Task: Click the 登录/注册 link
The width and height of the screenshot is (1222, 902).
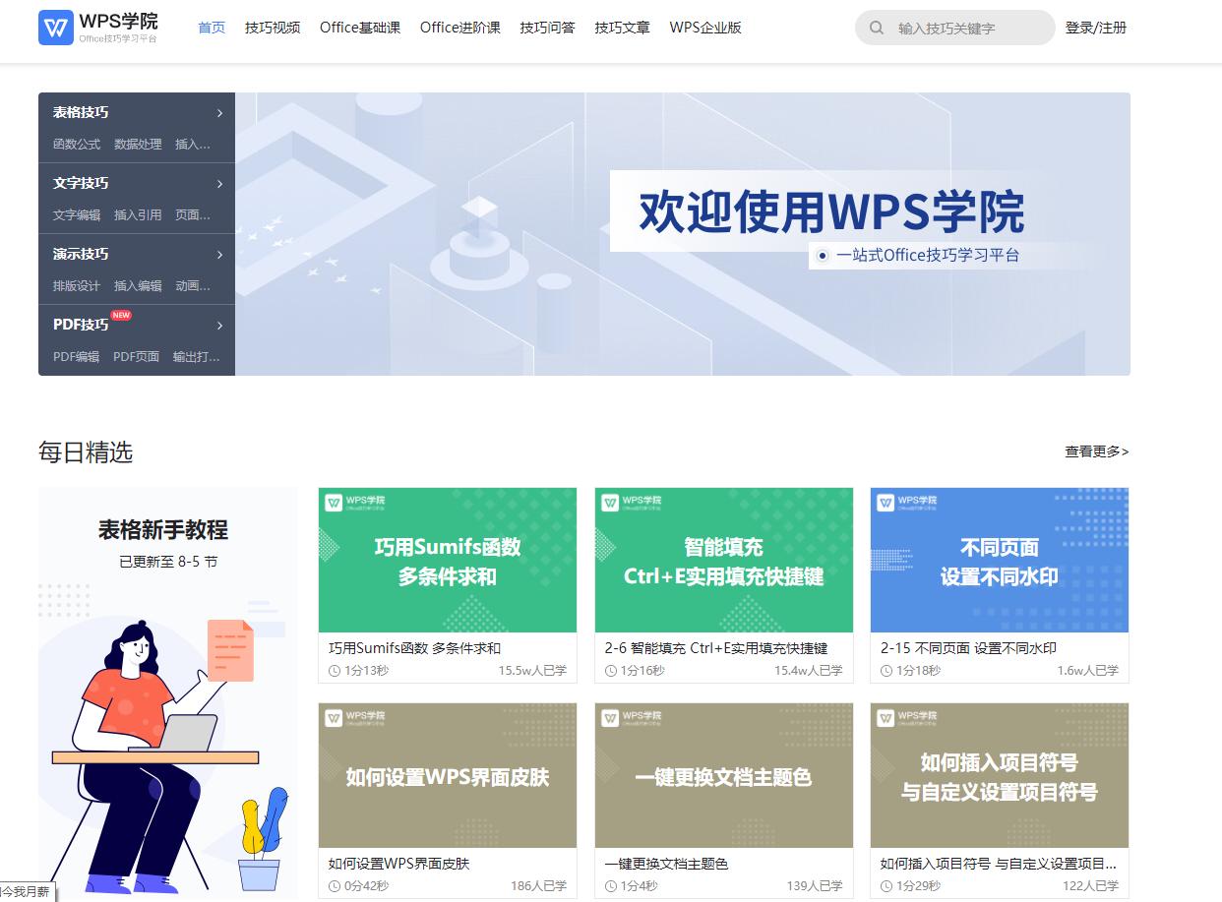Action: [1096, 28]
